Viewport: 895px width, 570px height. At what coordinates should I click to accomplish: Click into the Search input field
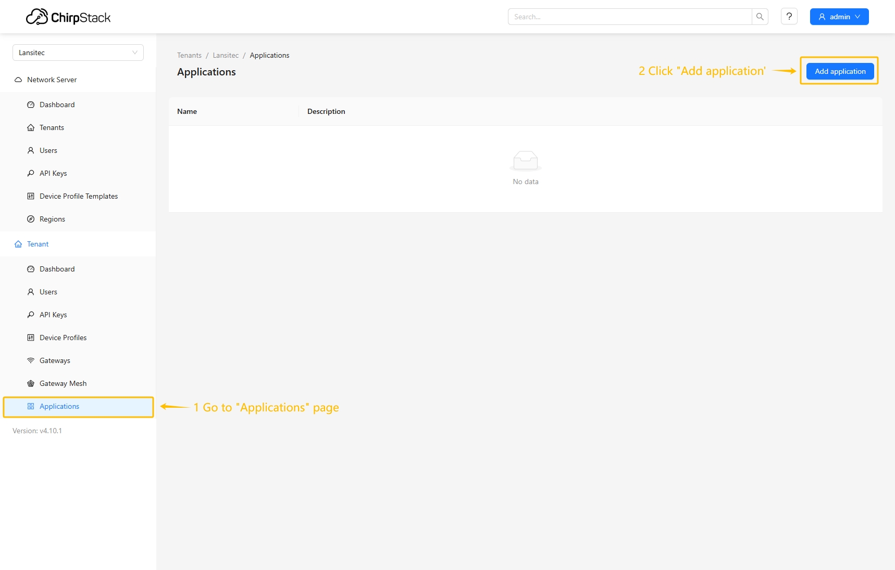(629, 17)
